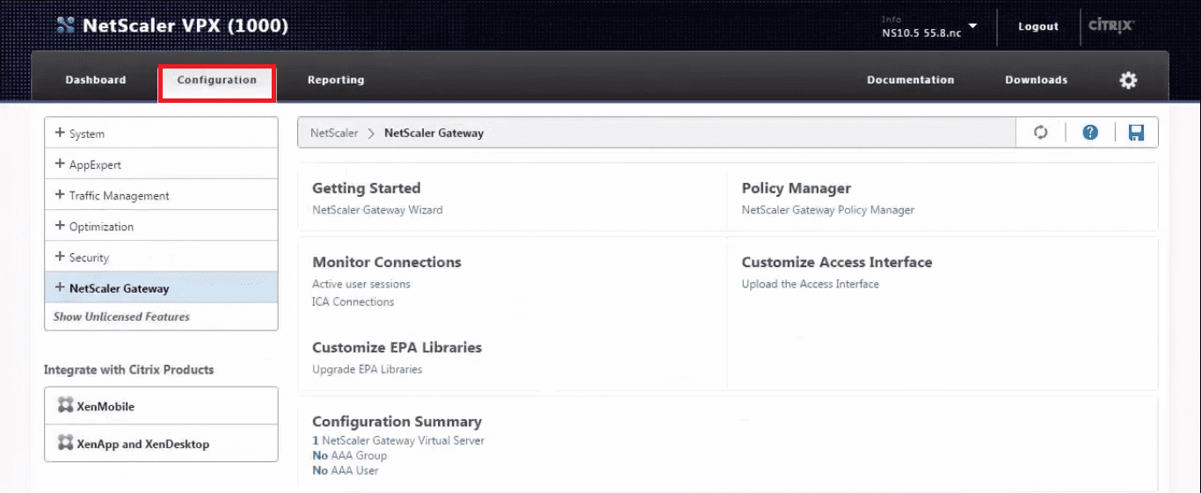This screenshot has width=1201, height=493.
Task: Click the NetScaler VPX (1000) title
Action: pos(186,25)
